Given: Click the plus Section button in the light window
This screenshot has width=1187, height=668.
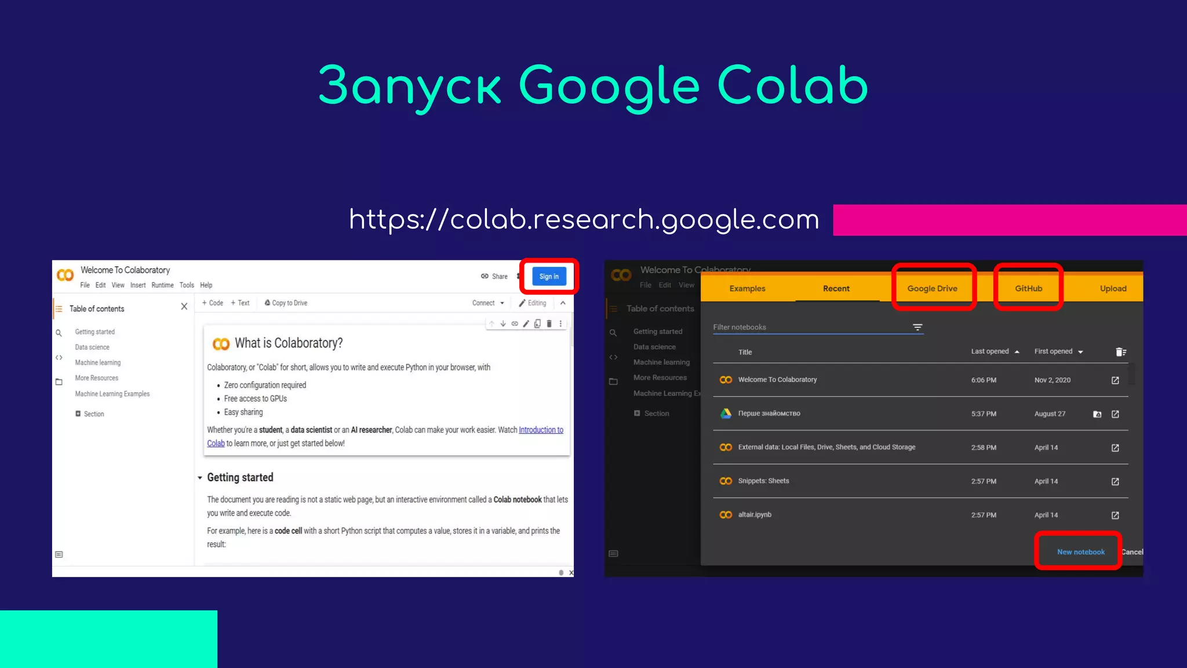Looking at the screenshot, I should pyautogui.click(x=90, y=414).
